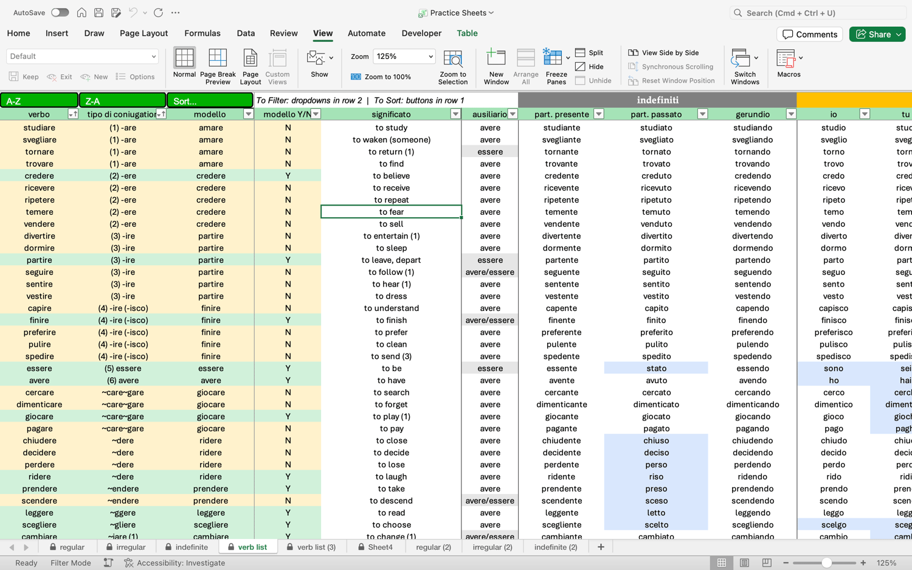Select the Normal workbook view
This screenshot has height=570, width=912.
tap(184, 63)
